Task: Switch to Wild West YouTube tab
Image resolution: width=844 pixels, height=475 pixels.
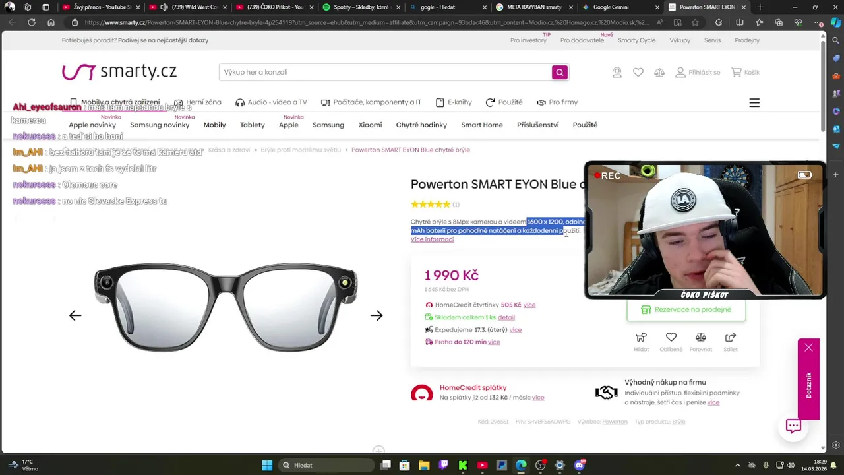Action: click(187, 7)
